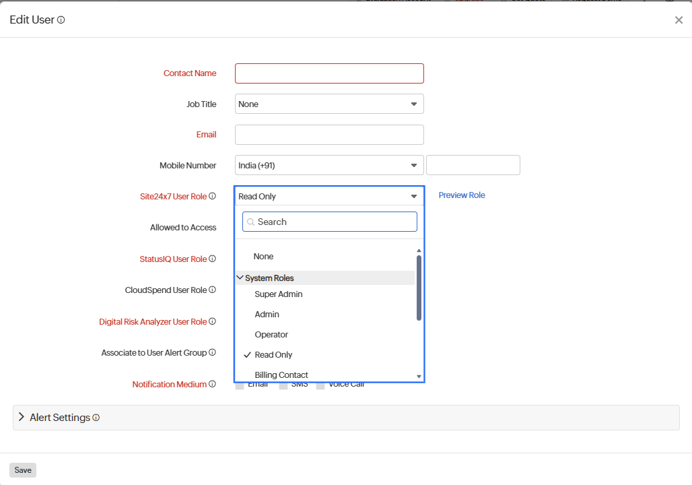Open the India (+91) country code dropdown
The height and width of the screenshot is (485, 692).
point(329,165)
